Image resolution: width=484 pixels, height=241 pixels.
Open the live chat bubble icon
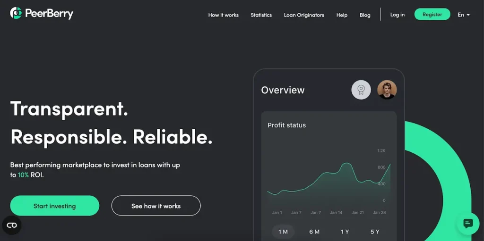[x=468, y=224]
